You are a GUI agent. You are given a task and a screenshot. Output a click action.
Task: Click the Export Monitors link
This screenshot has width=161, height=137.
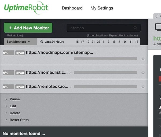point(97,36)
